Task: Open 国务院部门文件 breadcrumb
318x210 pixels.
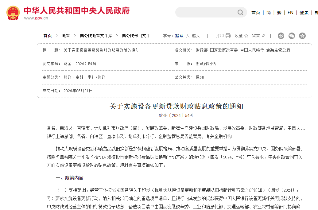Action: (x=136, y=36)
